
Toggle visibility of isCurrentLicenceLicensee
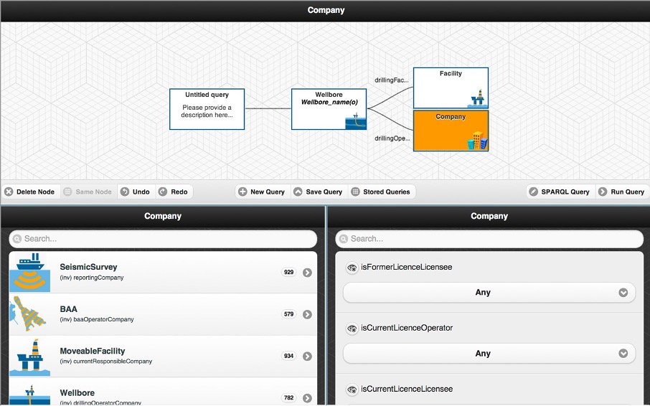[x=352, y=390]
